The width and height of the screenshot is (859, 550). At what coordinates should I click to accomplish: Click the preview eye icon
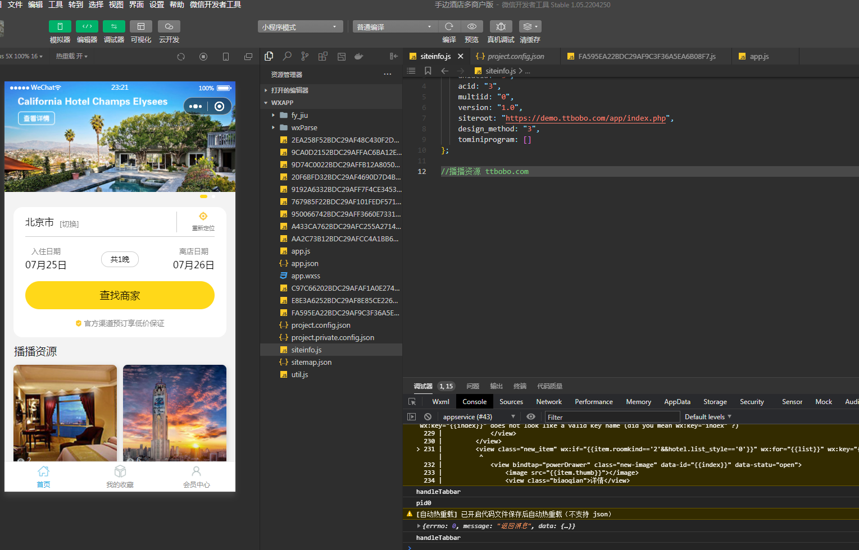point(472,26)
